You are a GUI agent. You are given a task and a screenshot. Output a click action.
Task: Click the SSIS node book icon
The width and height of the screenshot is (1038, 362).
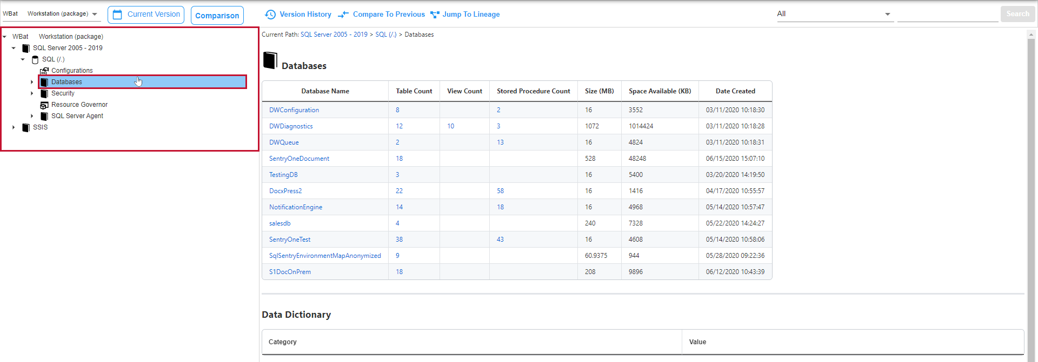[26, 127]
